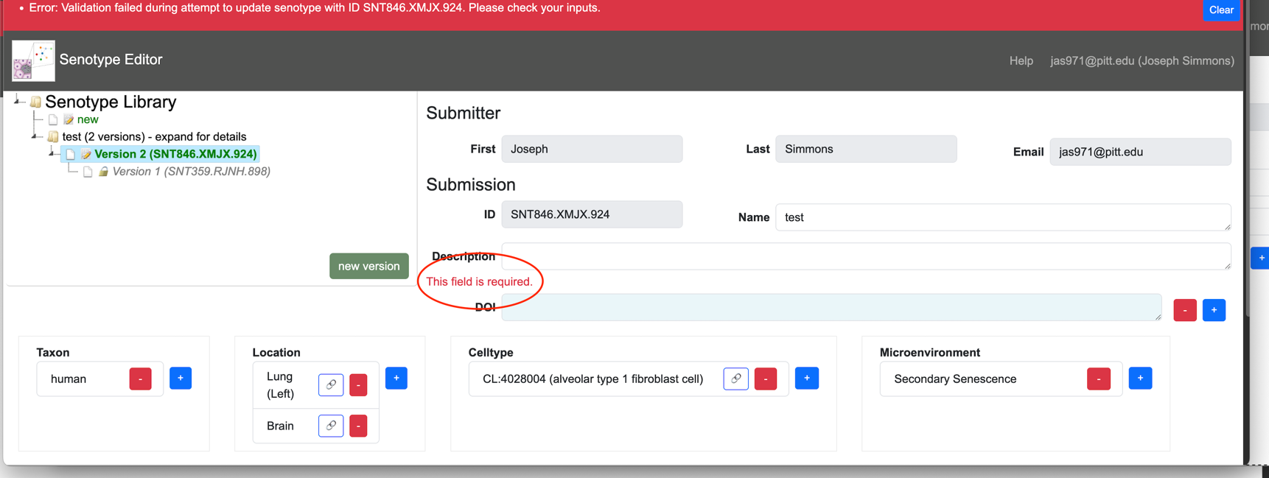Image resolution: width=1269 pixels, height=478 pixels.
Task: Collapse the Senotype Library root node
Action: point(18,100)
